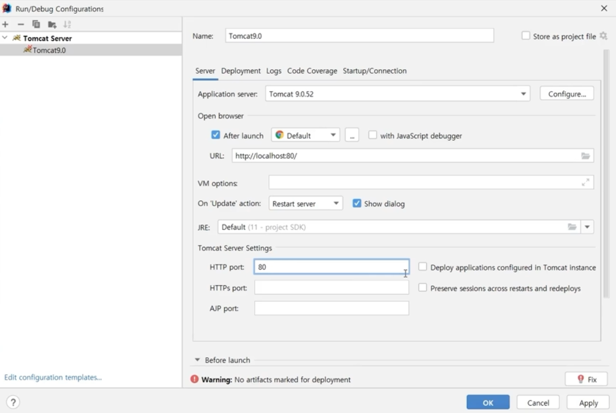Viewport: 616px width, 413px height.
Task: Check Deploy applications configured in Tomcat instance
Action: click(422, 267)
